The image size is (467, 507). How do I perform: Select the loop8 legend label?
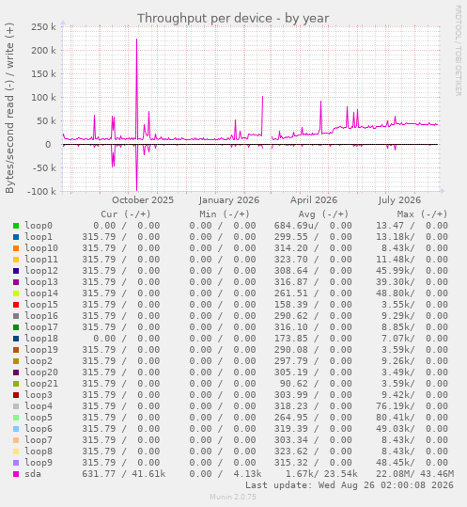coord(39,452)
